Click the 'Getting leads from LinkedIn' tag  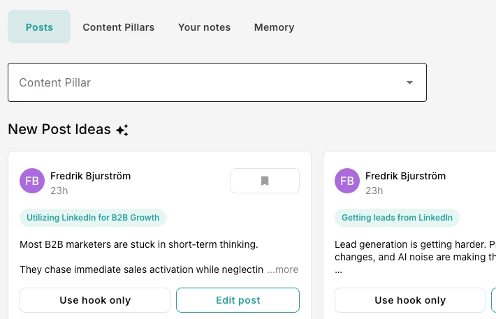click(x=397, y=217)
